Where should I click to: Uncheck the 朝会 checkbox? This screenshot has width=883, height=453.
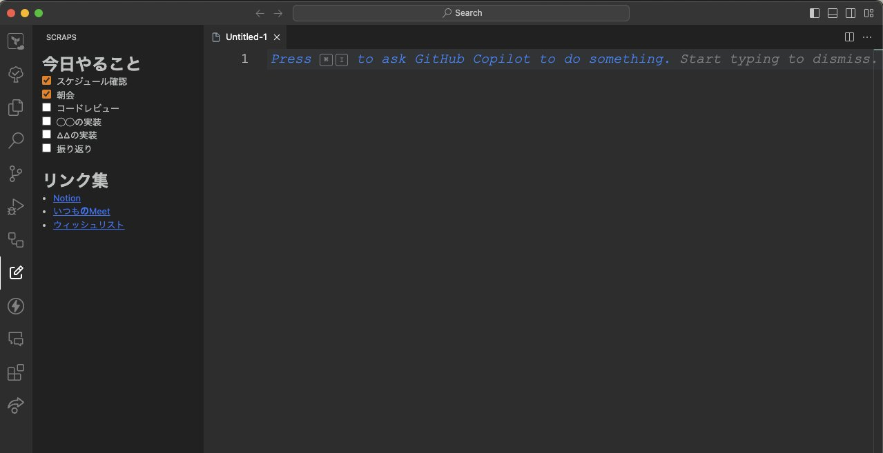pos(46,94)
